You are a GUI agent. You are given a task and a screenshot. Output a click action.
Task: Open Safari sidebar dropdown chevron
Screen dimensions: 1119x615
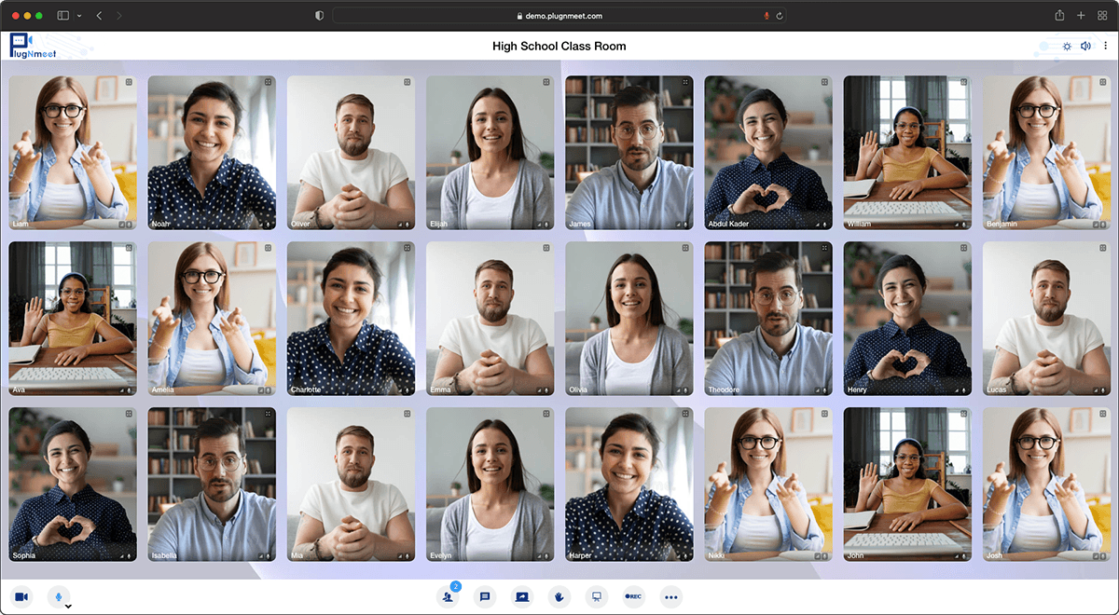pyautogui.click(x=79, y=16)
